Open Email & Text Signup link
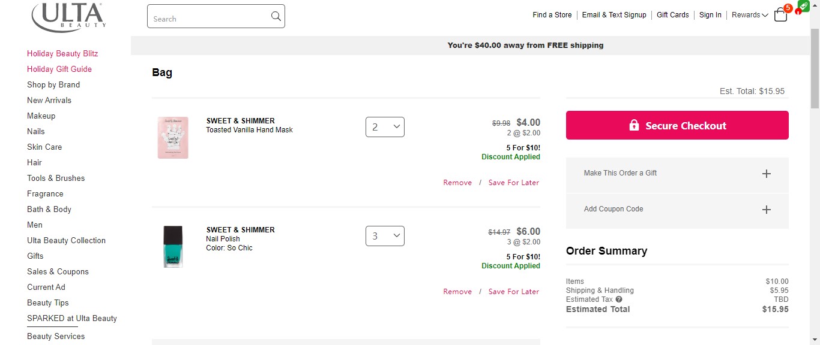 614,15
